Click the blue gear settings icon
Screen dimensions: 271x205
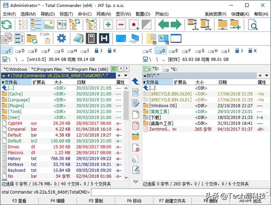(x=62, y=39)
